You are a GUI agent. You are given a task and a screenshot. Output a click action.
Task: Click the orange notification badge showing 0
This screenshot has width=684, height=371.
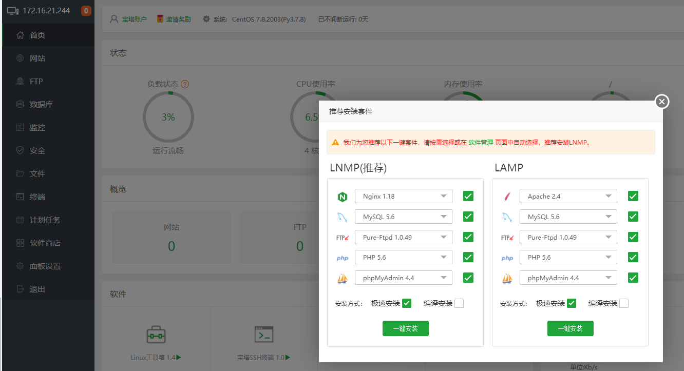click(86, 11)
